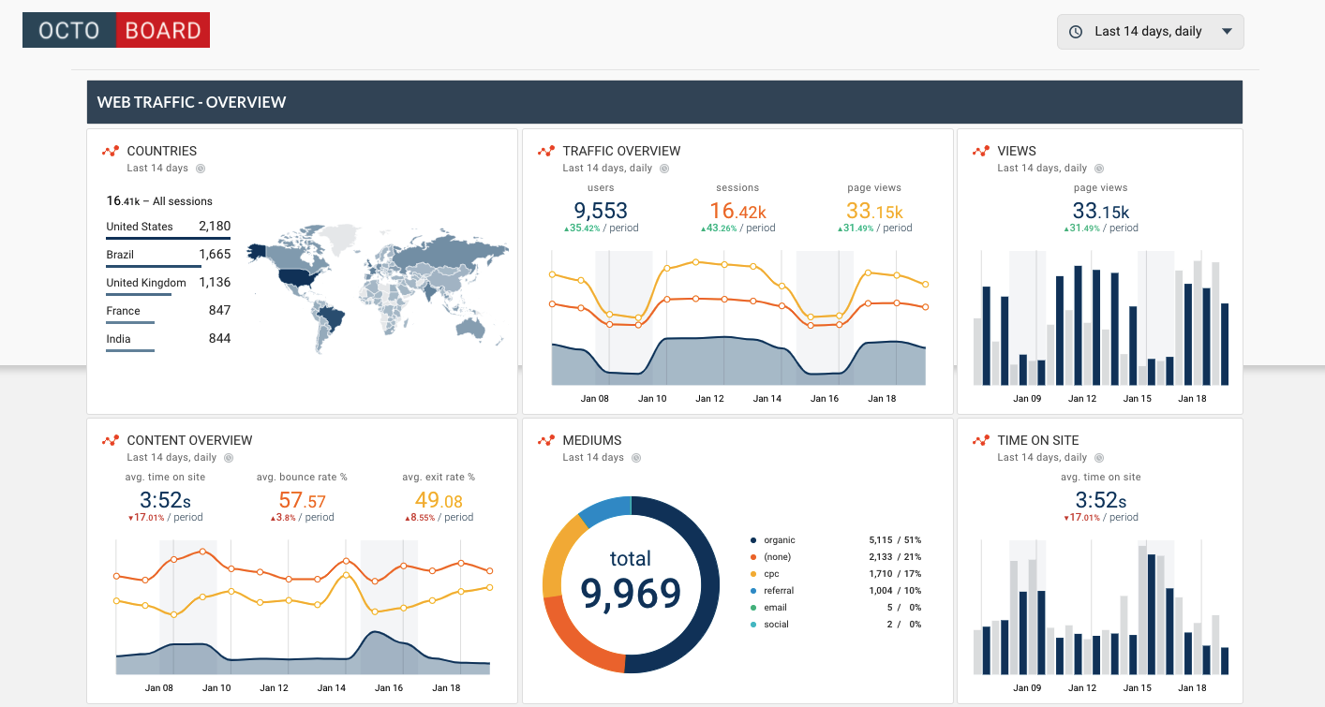Click the Views widget 33.15k value
Image resolution: width=1325 pixels, height=707 pixels.
pos(1101,211)
